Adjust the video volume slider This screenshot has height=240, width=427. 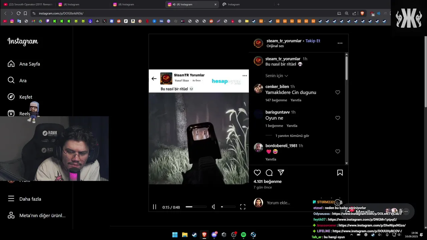tap(228, 207)
